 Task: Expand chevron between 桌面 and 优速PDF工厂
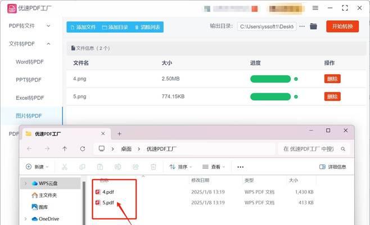pyautogui.click(x=139, y=149)
